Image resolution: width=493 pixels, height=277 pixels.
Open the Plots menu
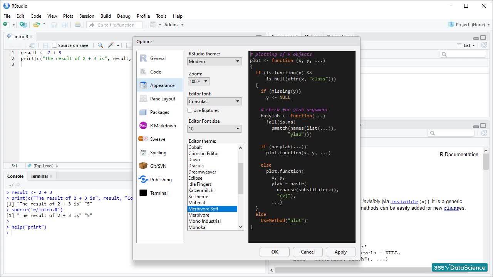68,16
